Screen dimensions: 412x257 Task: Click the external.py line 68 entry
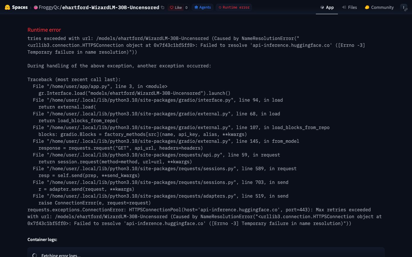(x=157, y=114)
